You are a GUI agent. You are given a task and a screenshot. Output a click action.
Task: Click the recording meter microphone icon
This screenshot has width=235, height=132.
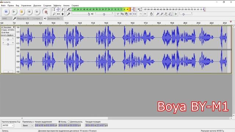pyautogui.click(x=69, y=10)
